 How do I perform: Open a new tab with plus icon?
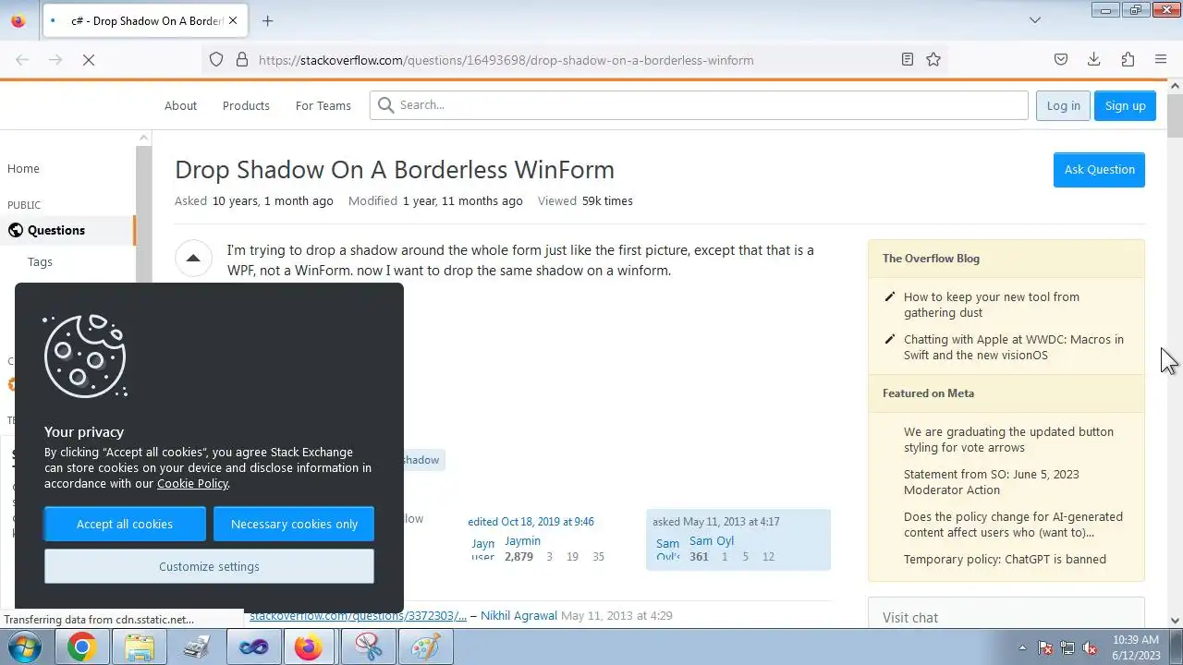point(267,20)
